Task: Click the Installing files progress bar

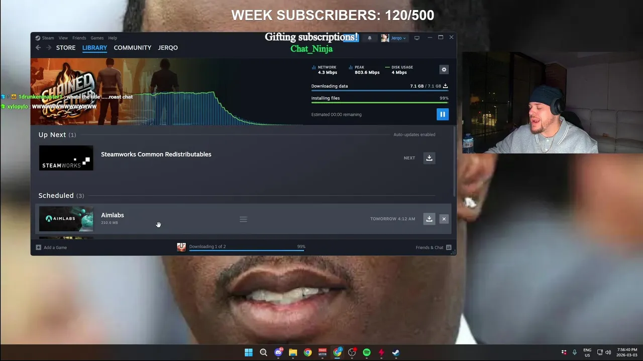Action: [x=380, y=103]
